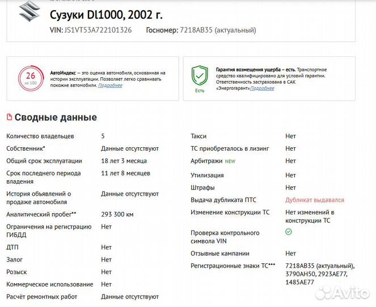376x307 pixels.
Task: Click the Ограничения на регистрацию ГИБДД label
Action: [x=49, y=231]
